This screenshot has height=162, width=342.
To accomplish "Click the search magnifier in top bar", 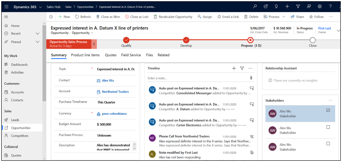I will click(x=255, y=7).
